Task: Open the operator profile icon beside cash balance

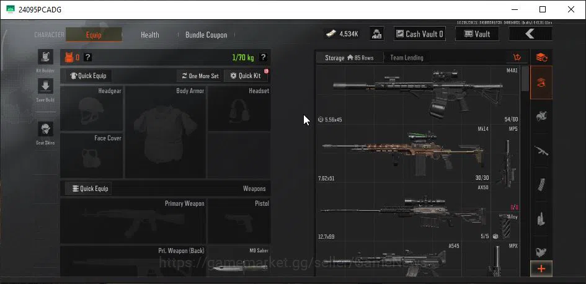Action: coord(377,34)
